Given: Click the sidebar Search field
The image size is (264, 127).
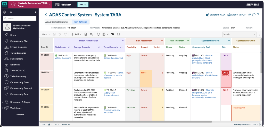Looking at the screenshot, I should point(20,18).
